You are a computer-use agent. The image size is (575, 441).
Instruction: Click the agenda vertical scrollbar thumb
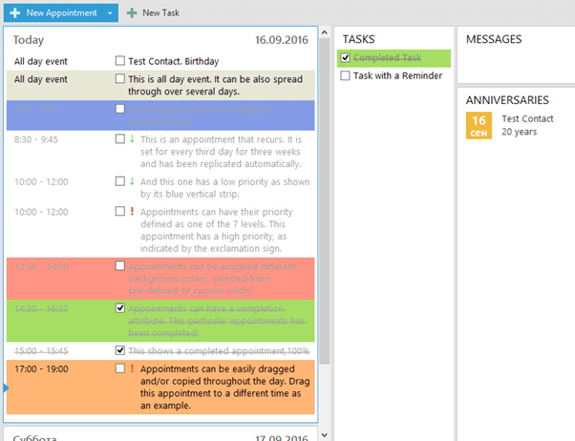point(324,200)
